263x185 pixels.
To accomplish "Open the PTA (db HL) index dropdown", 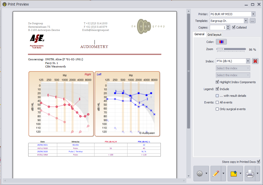I will (x=248, y=61).
